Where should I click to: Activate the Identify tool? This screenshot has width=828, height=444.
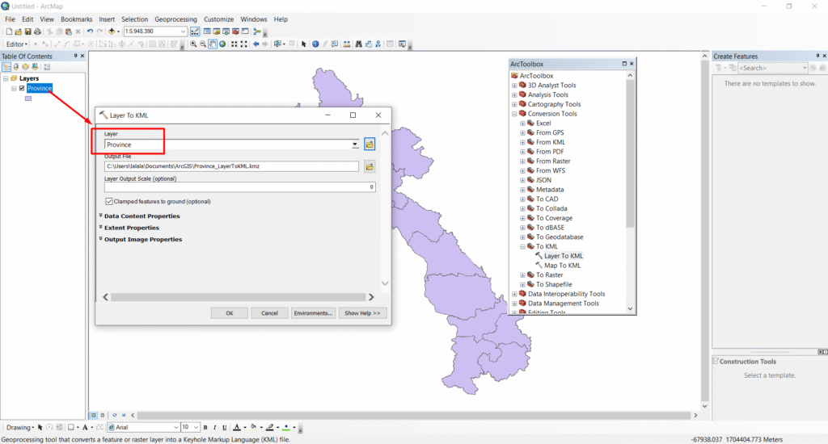(315, 44)
